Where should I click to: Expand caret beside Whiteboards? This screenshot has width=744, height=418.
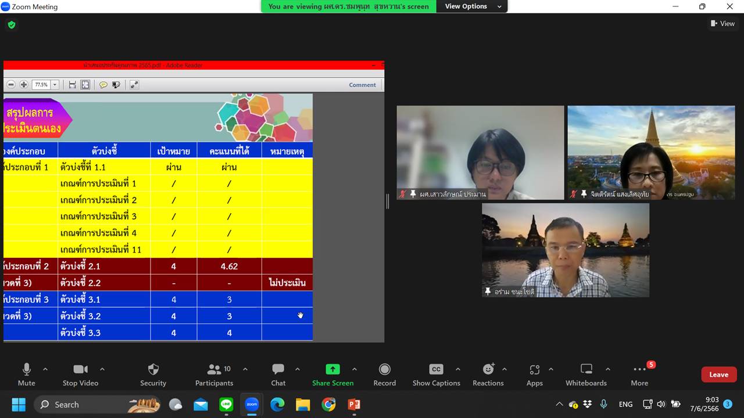tap(608, 369)
